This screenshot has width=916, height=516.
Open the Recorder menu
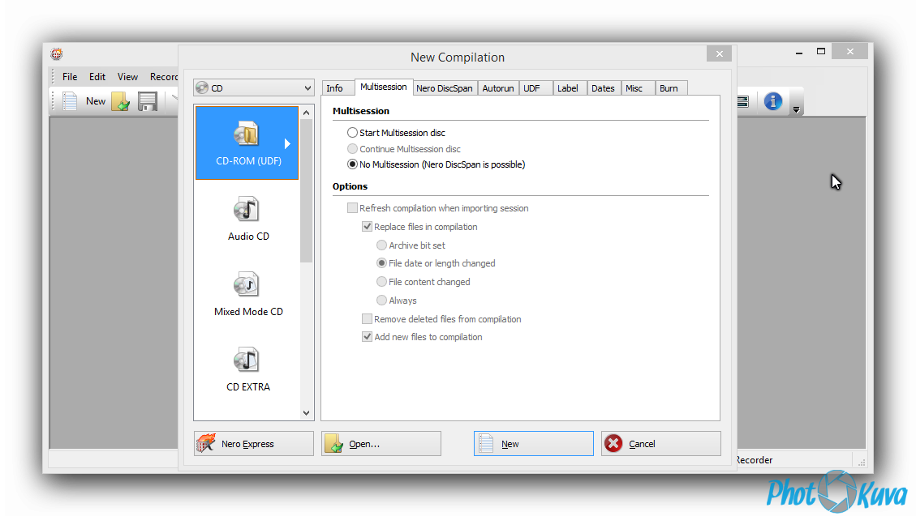[164, 76]
